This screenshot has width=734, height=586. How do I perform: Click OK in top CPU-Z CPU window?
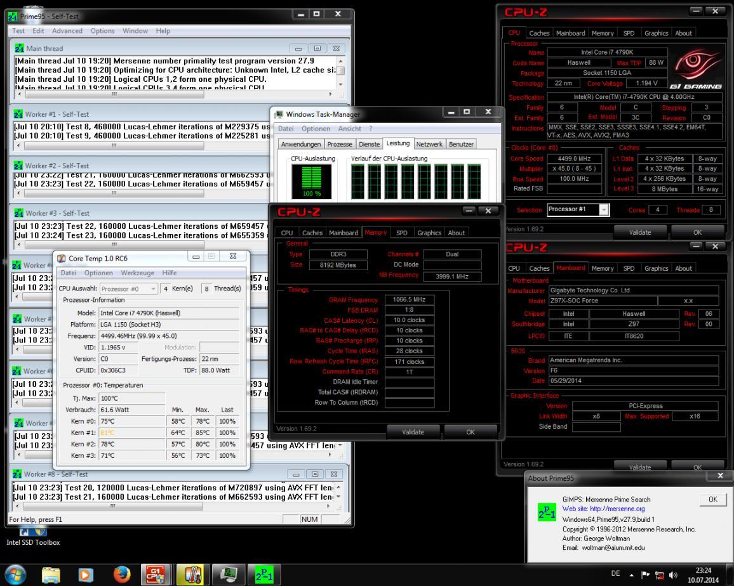[697, 233]
